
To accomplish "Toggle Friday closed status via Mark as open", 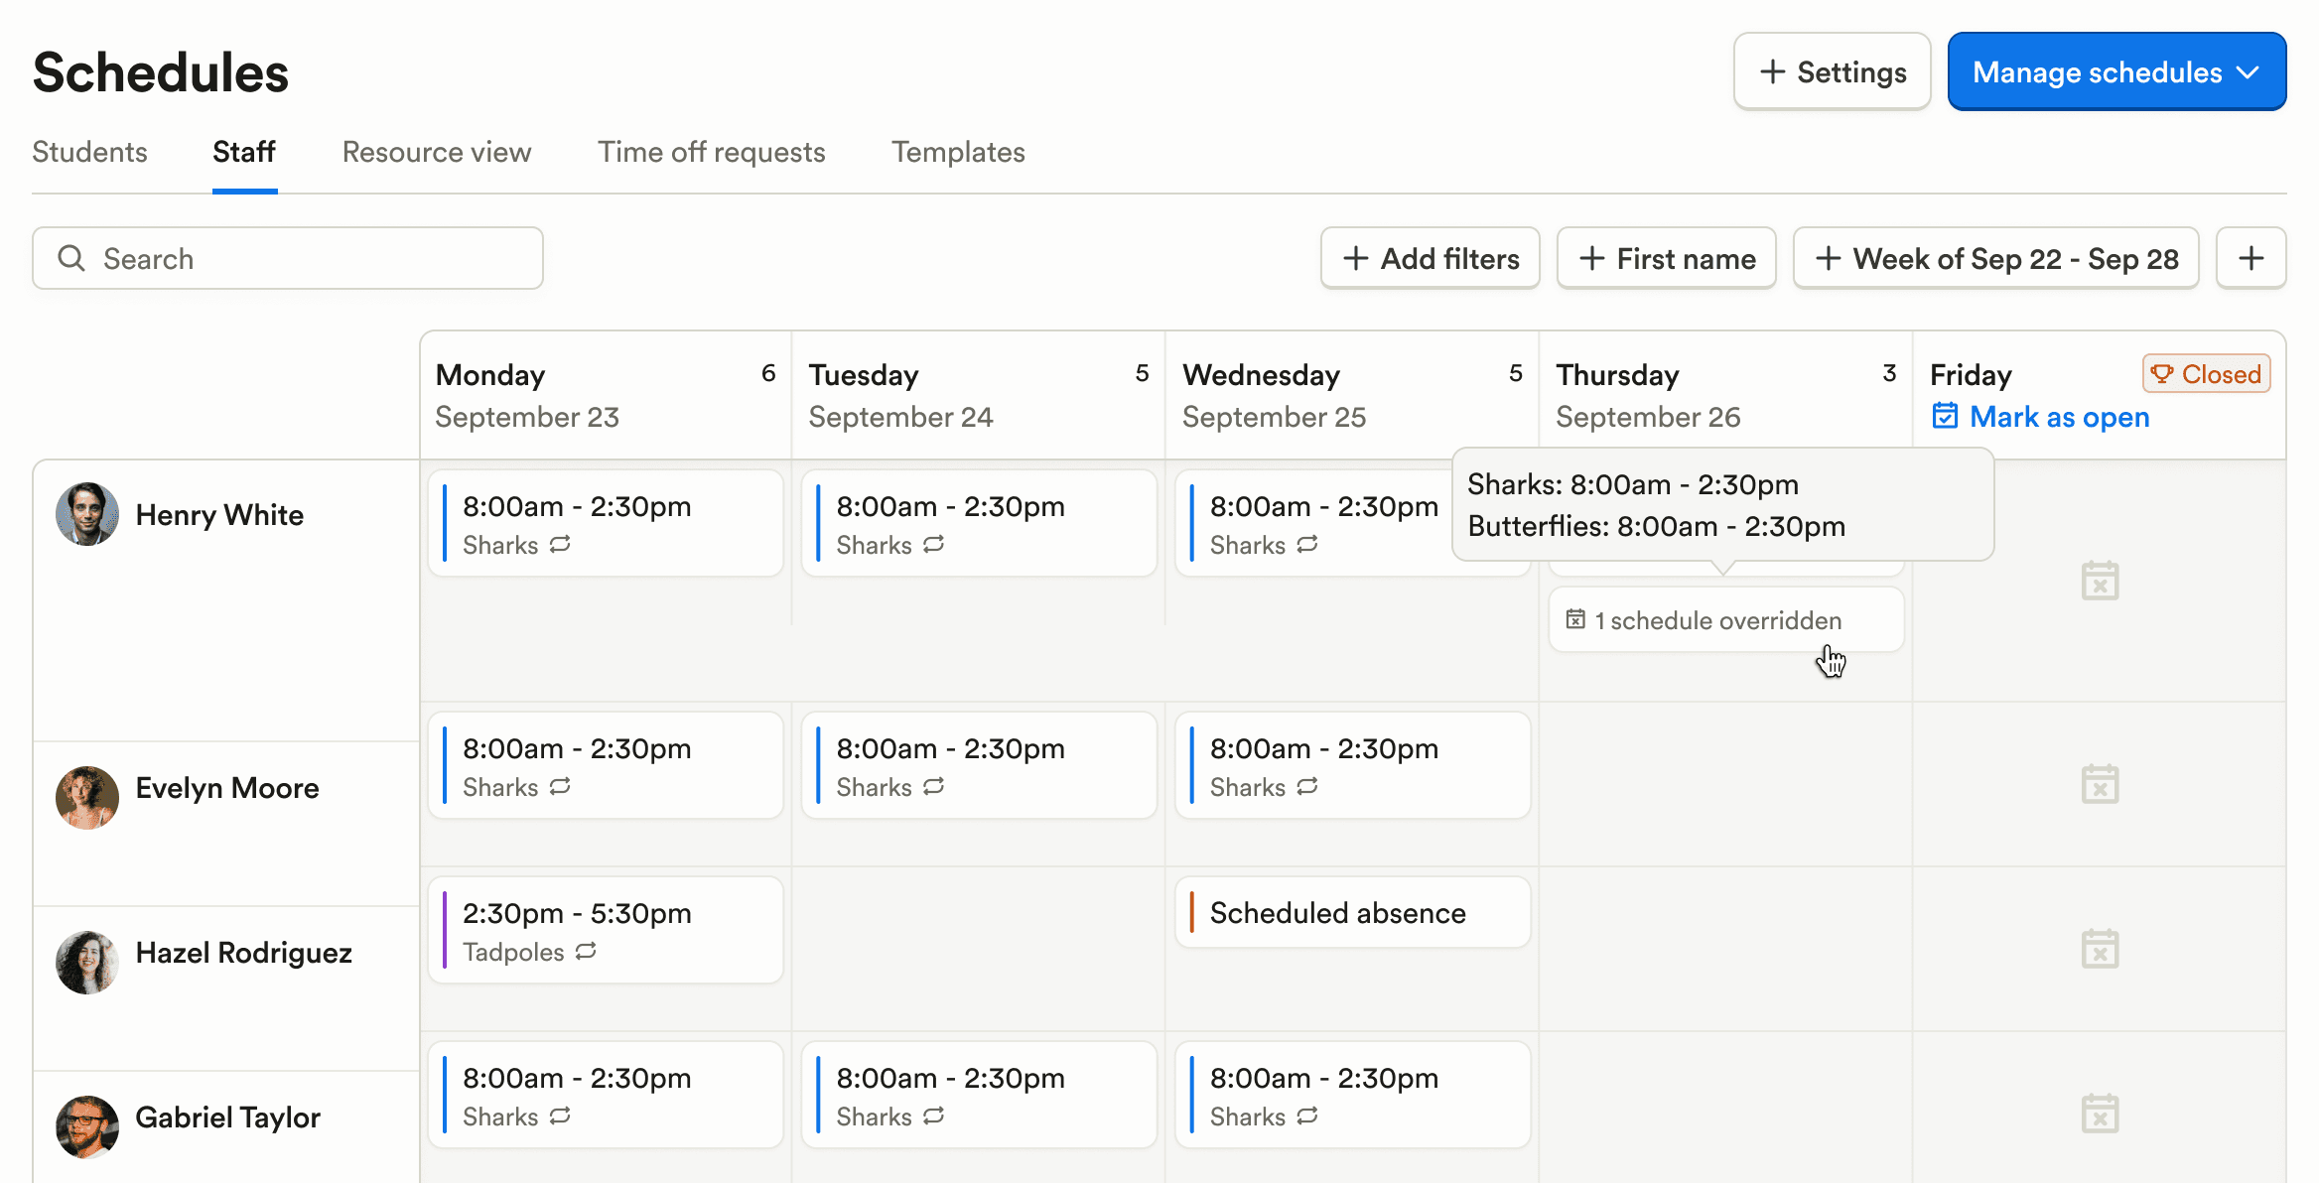I will (x=2060, y=417).
